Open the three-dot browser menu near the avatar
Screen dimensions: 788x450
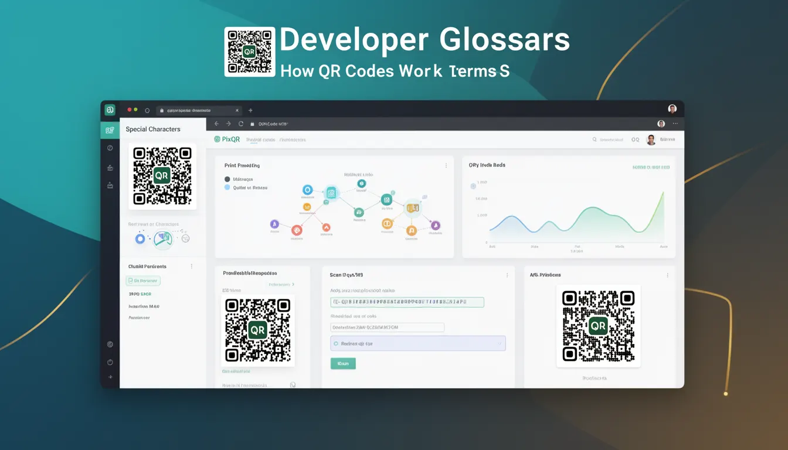pos(675,124)
